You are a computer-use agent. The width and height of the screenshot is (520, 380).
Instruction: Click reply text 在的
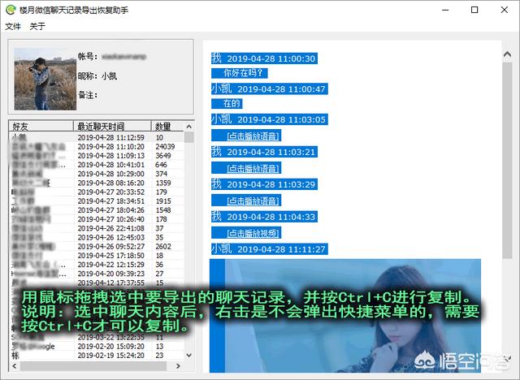pyautogui.click(x=231, y=103)
